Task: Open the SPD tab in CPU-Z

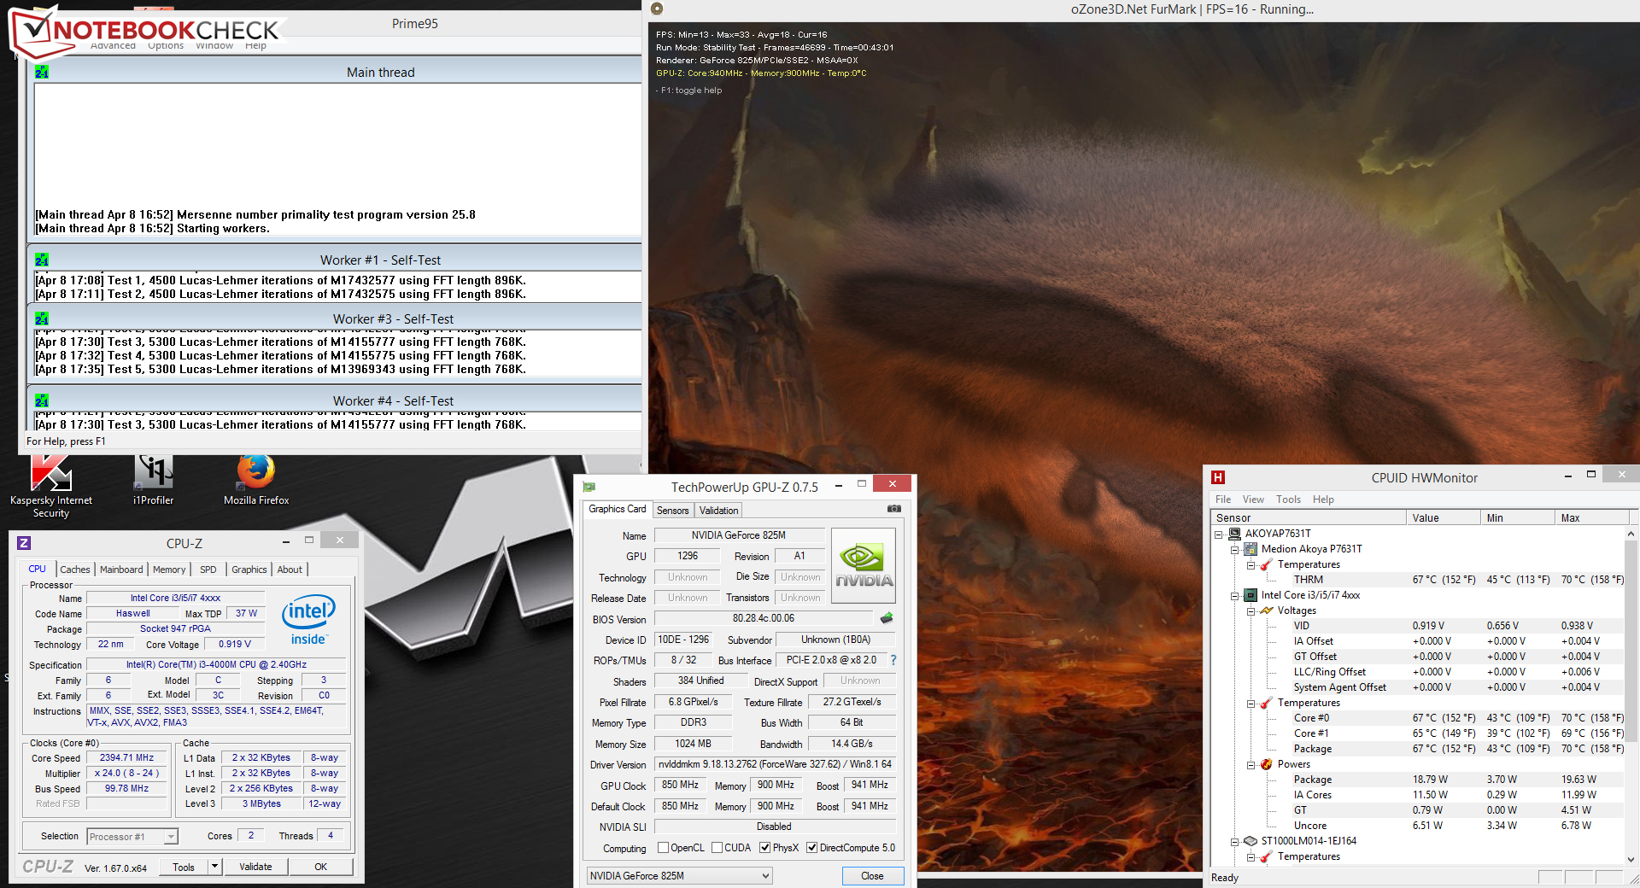Action: pyautogui.click(x=208, y=570)
